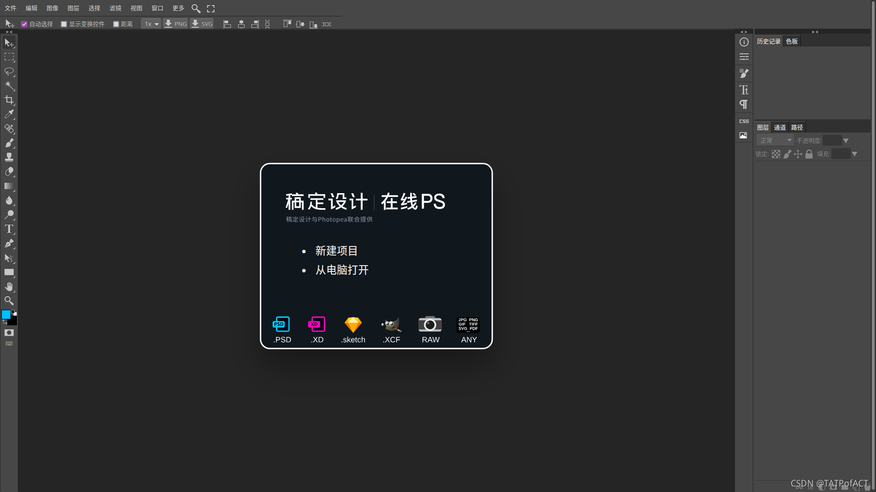
Task: Select the Blur droplet tool
Action: [x=9, y=200]
